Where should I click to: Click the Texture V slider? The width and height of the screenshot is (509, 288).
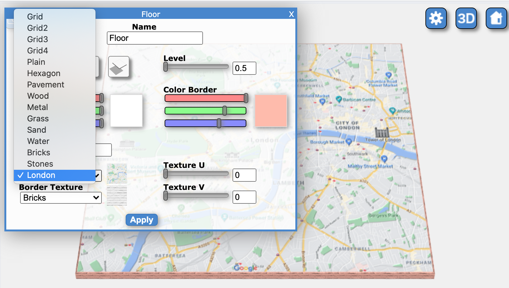coord(196,196)
